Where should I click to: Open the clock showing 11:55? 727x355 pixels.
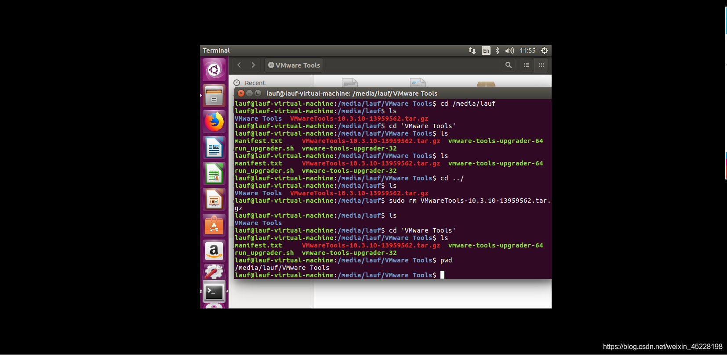click(x=527, y=50)
